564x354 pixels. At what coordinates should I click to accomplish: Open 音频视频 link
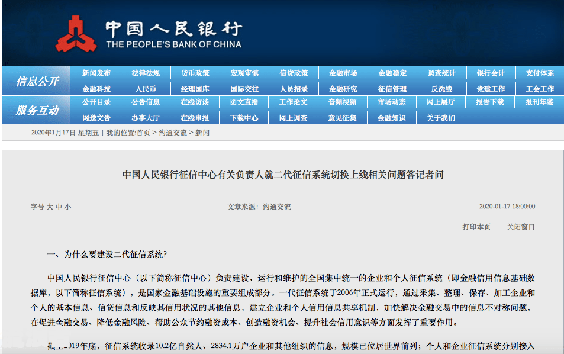pyautogui.click(x=342, y=102)
